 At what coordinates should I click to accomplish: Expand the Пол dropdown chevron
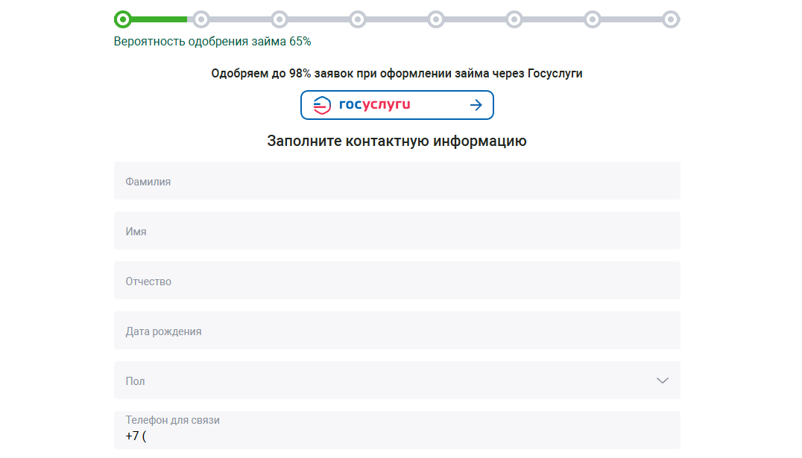[x=662, y=381]
